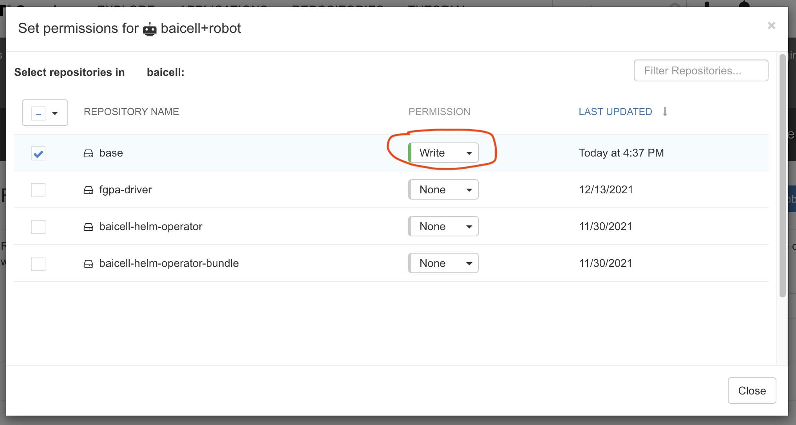
Task: Tick the baicell-helm-operator-bundle checkbox
Action: click(38, 264)
